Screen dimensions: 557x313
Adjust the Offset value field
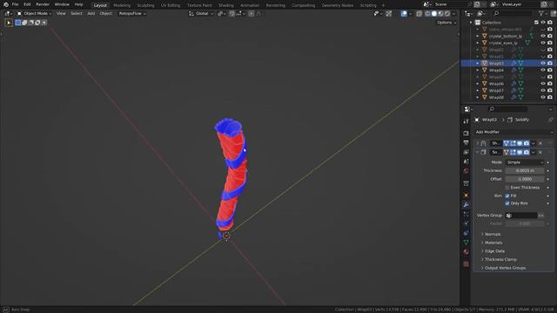tap(525, 179)
